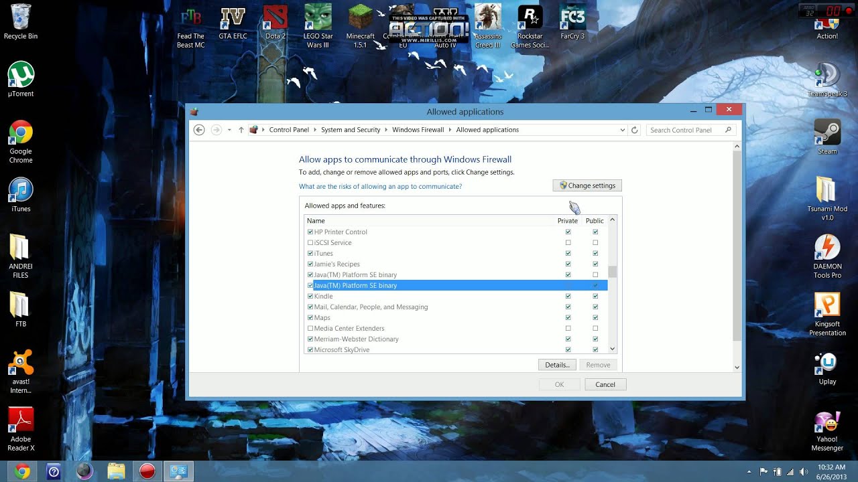This screenshot has height=482, width=858.
Task: Uncheck Jamie's Recipes name checkbox
Action: coord(310,264)
